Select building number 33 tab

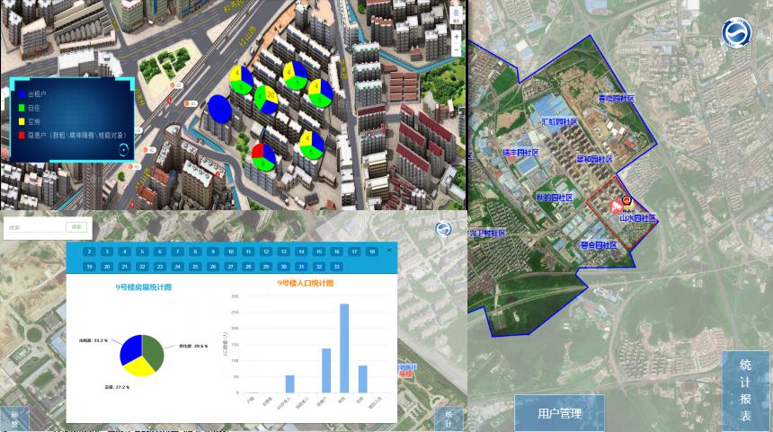[336, 267]
